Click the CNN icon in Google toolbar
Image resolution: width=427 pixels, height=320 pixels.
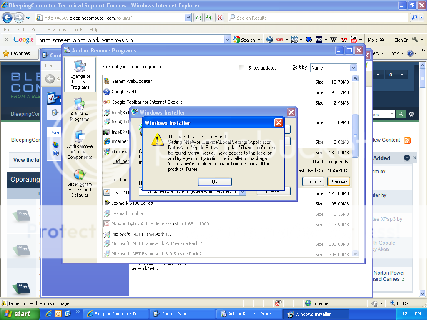(279, 40)
